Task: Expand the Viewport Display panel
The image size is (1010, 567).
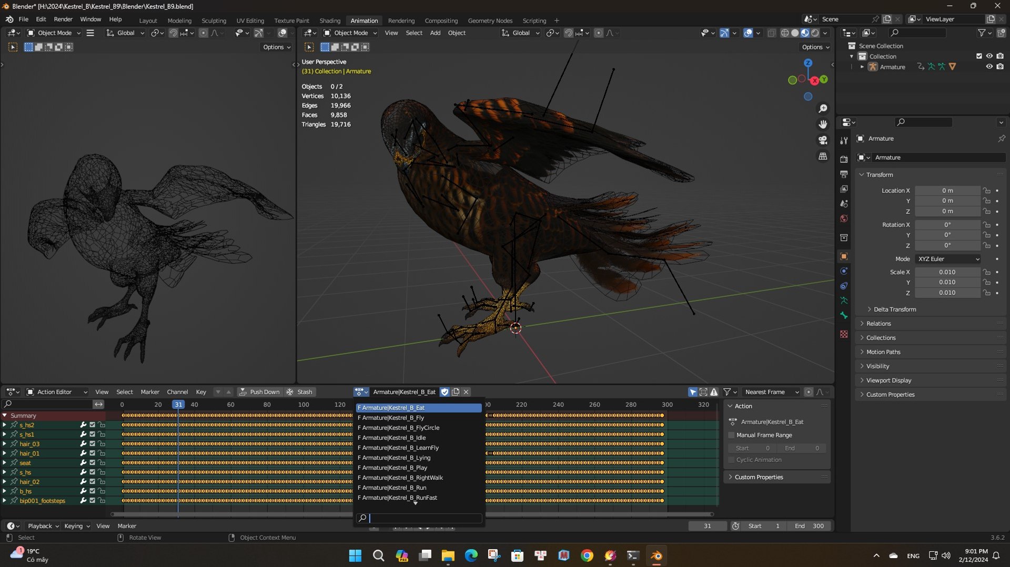Action: point(888,380)
